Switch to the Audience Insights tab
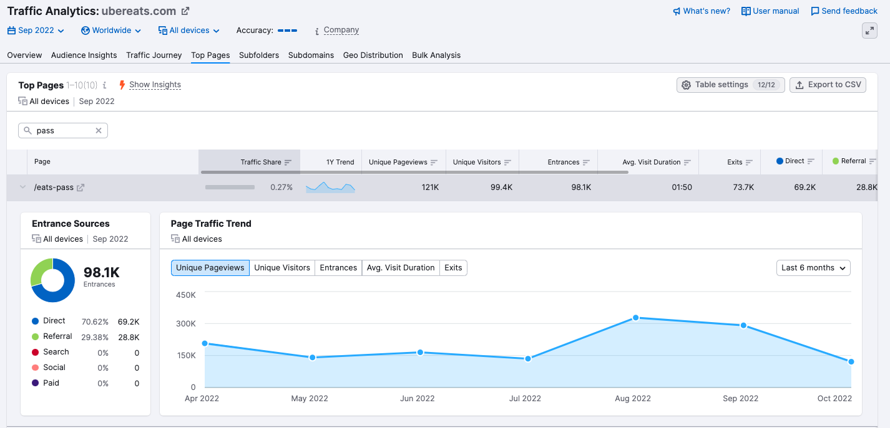Viewport: 890px width, 428px height. point(84,55)
